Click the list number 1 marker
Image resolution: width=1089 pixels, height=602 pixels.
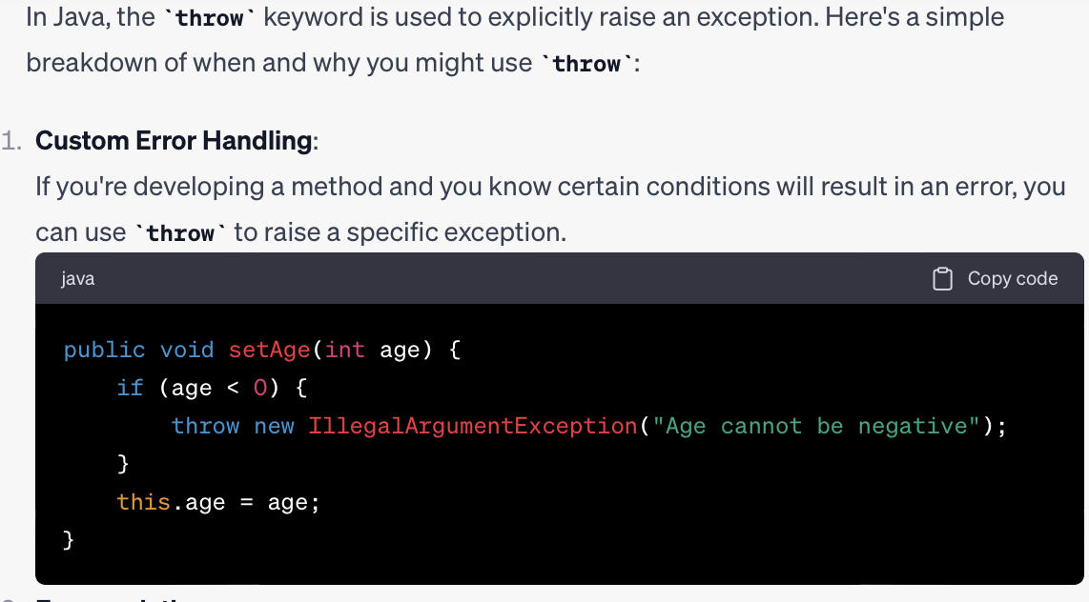(x=11, y=141)
